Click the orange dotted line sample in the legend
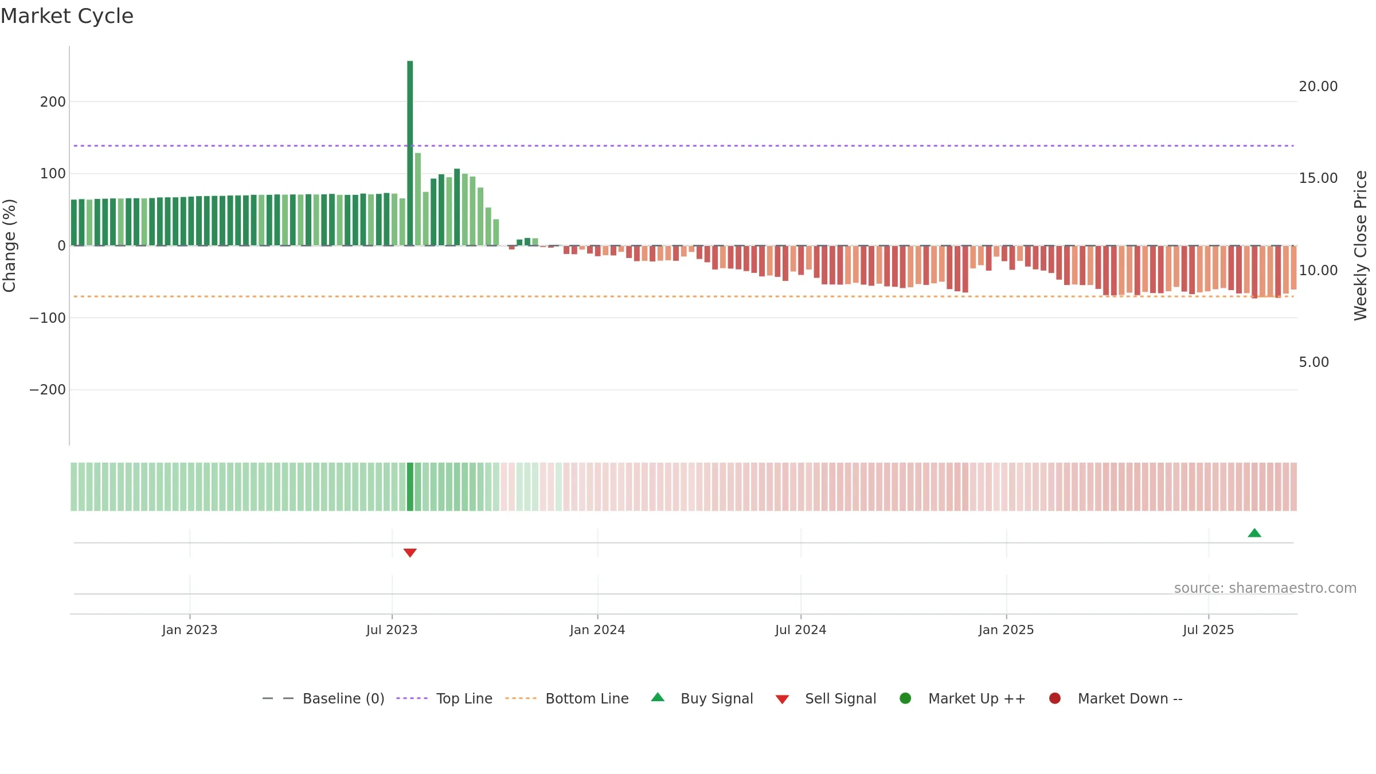Screen dimensions: 1376x774 pyautogui.click(x=521, y=698)
